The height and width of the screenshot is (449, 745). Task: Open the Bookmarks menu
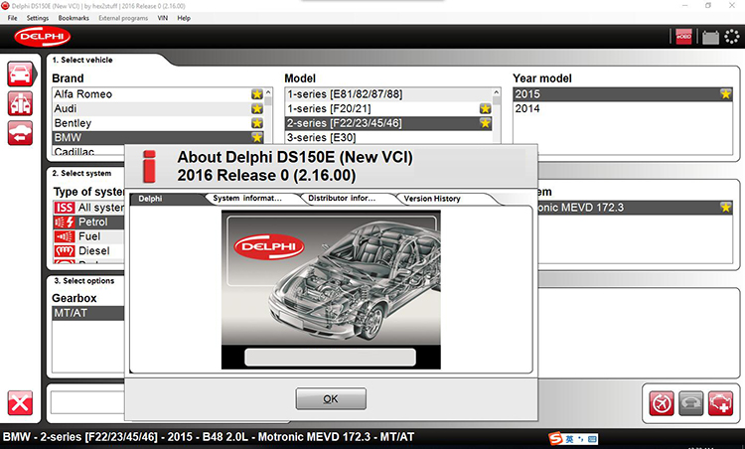pyautogui.click(x=74, y=18)
